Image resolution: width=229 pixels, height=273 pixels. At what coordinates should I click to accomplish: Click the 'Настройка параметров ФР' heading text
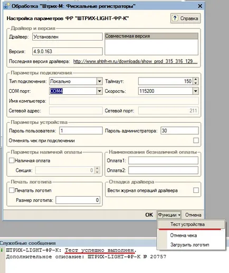click(68, 18)
